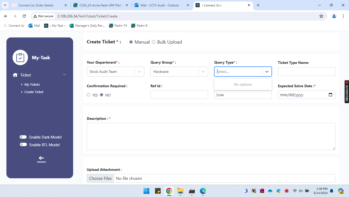Click the Ref Id input field
The image size is (349, 197).
[x=179, y=95]
